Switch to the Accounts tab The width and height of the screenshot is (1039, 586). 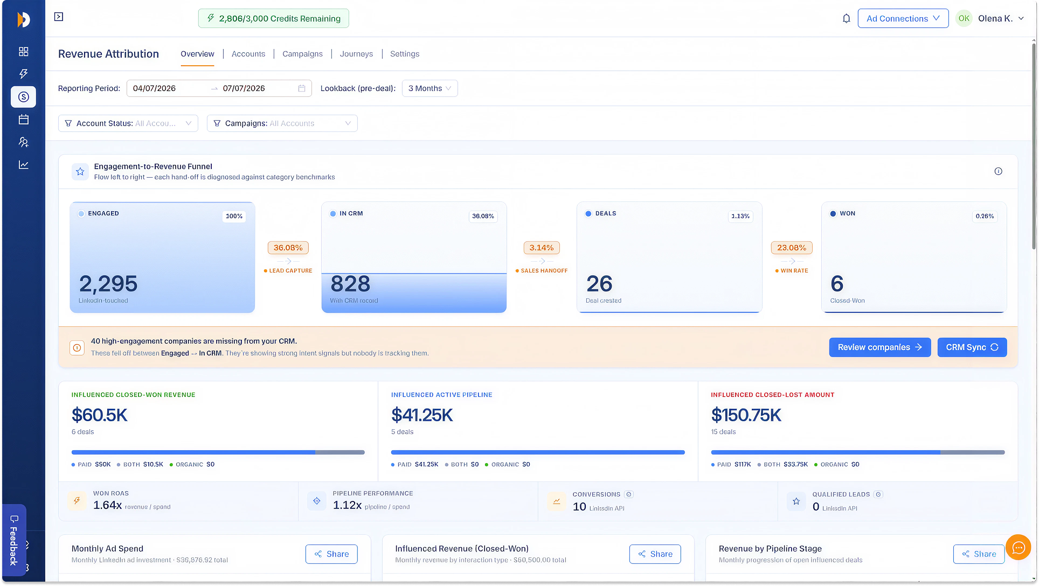pos(248,54)
